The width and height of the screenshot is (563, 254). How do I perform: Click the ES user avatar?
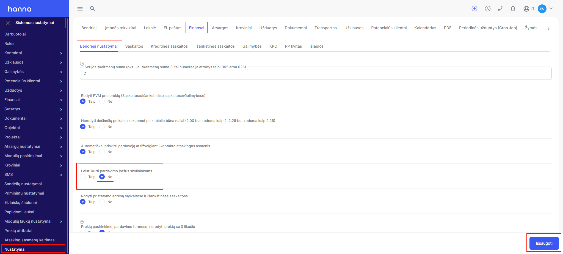point(542,9)
